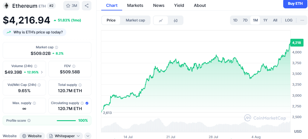Click the $49.39B volume value
308x139 pixels.
point(13,72)
